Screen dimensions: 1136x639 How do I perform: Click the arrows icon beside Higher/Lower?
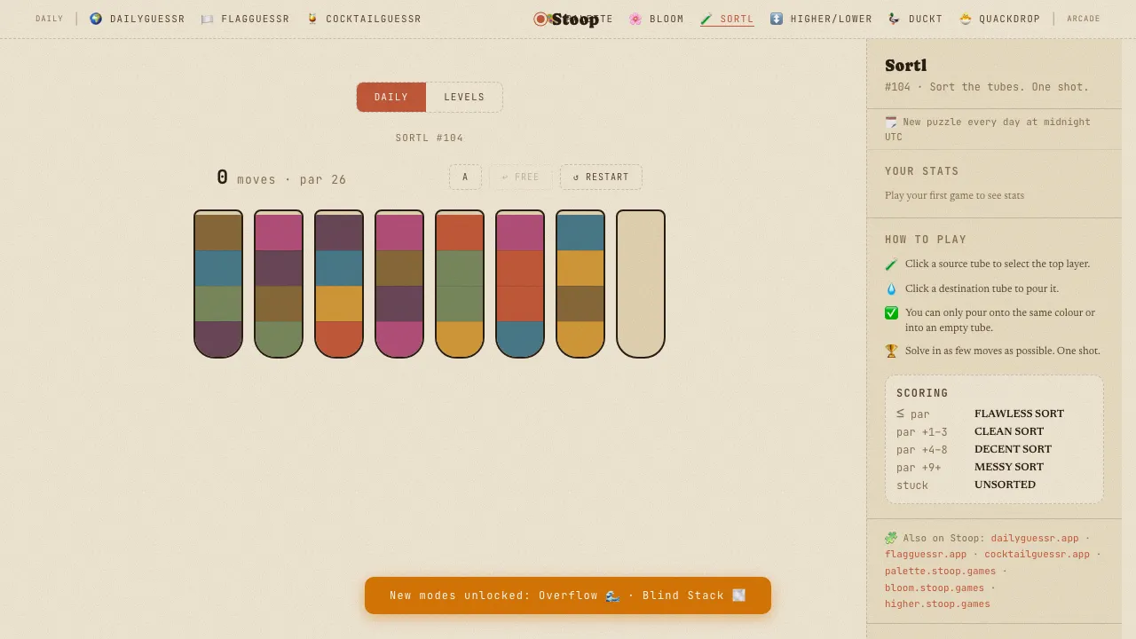pos(777,19)
